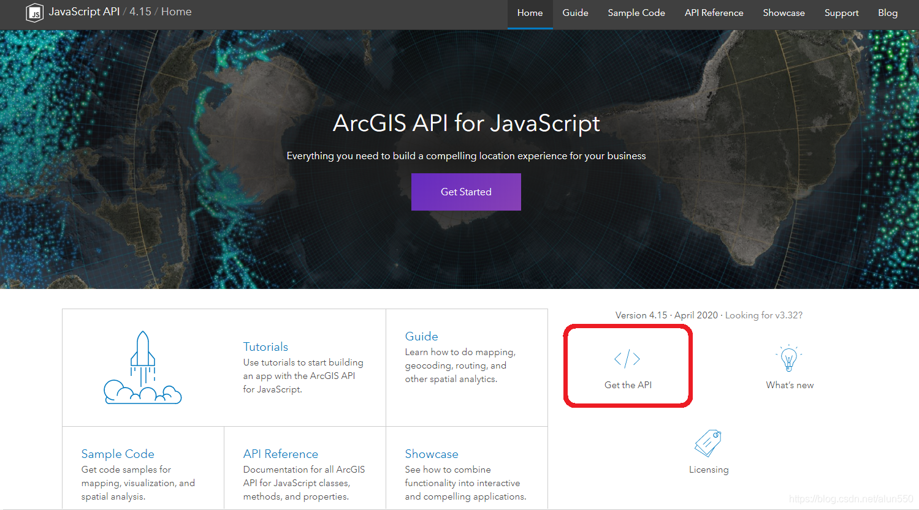This screenshot has height=510, width=919.
Task: Switch to the Showcase navigation tab
Action: [x=783, y=12]
